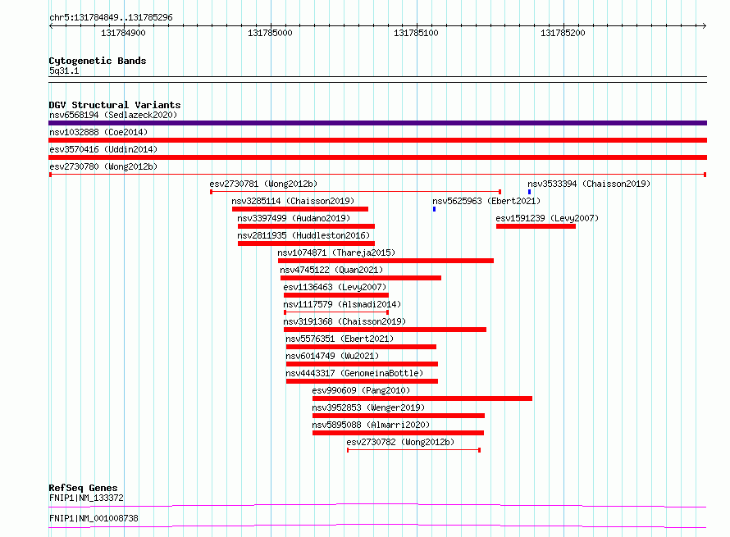Click the RefSeq Genes track heading
The image size is (730, 537).
84,488
